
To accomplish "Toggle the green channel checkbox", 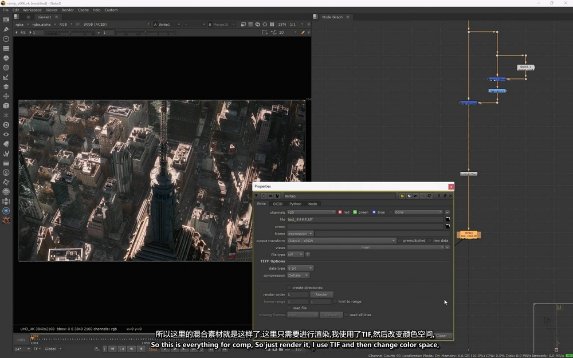I will 355,212.
